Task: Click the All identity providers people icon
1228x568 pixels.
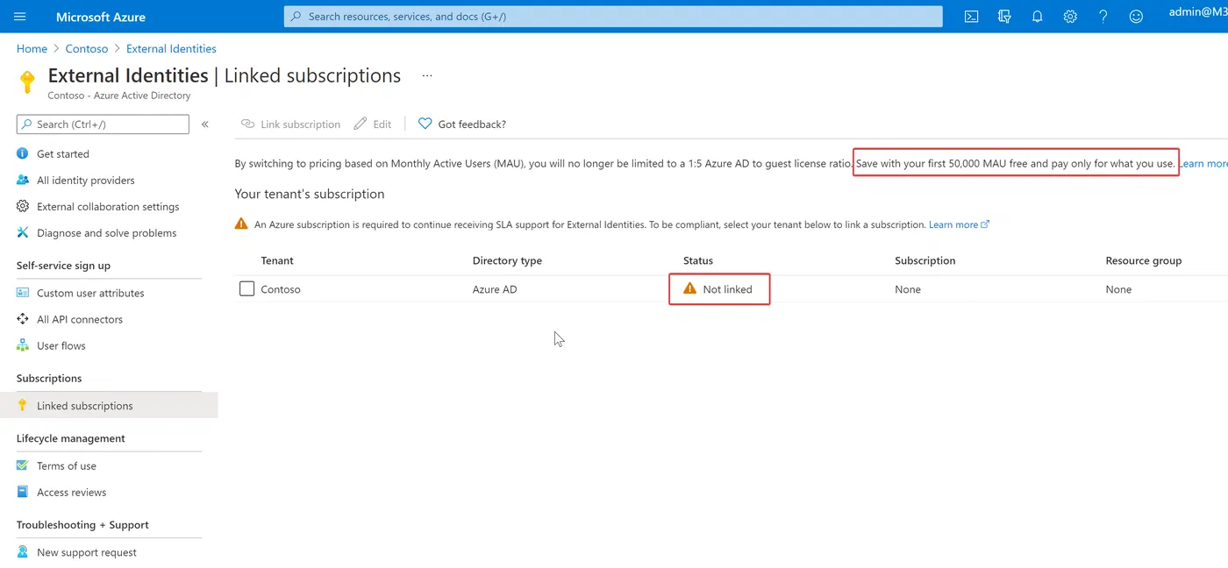Action: coord(23,180)
